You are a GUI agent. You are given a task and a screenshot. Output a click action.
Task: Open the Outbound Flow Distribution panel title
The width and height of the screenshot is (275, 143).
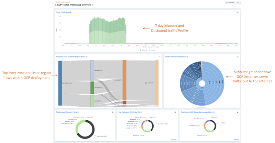click(x=176, y=57)
